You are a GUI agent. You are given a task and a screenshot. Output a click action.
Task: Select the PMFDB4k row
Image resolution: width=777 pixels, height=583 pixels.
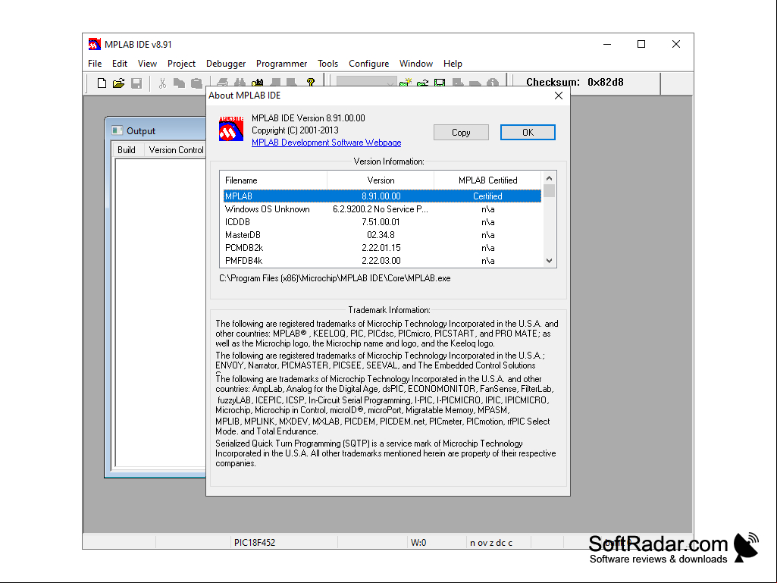382,261
